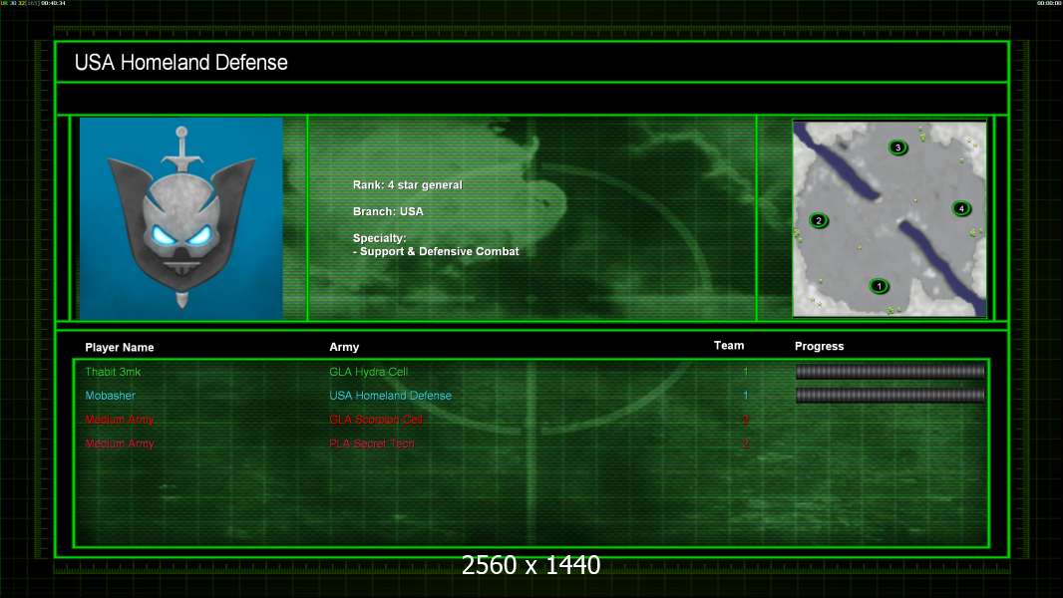
Task: Click the lower-right river on minimap
Action: [x=942, y=263]
